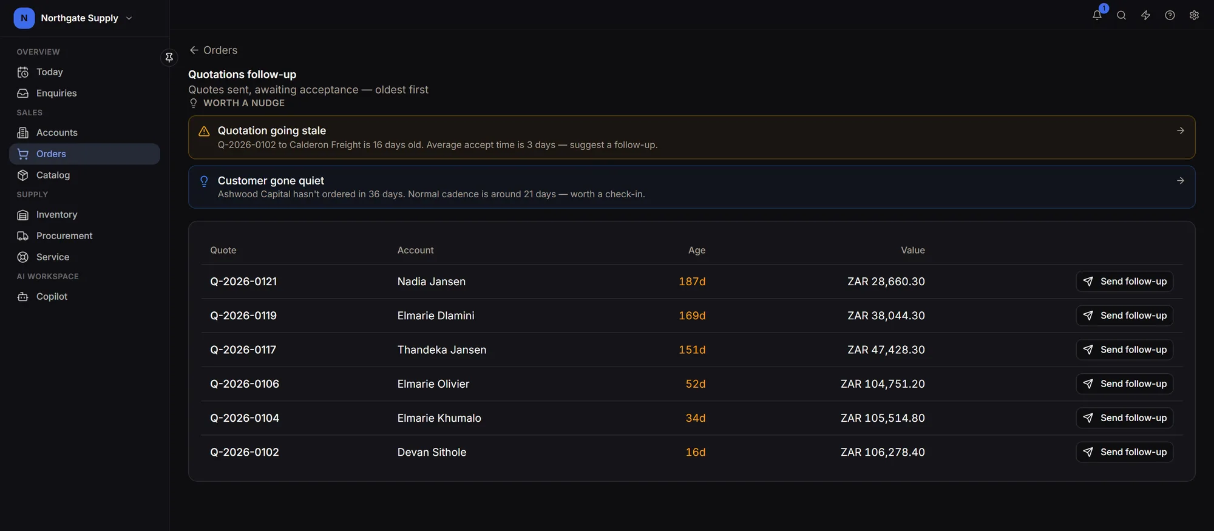
Task: Open the Quotation going stale arrow
Action: 1181,130
